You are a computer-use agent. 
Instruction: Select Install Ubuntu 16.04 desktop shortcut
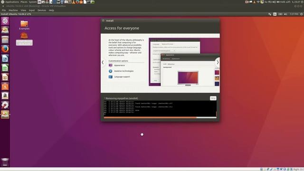(24, 39)
